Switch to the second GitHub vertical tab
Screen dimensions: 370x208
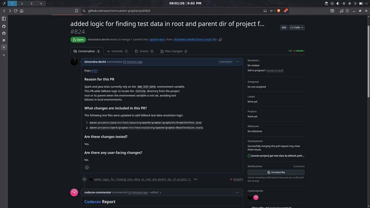[x=4, y=33]
